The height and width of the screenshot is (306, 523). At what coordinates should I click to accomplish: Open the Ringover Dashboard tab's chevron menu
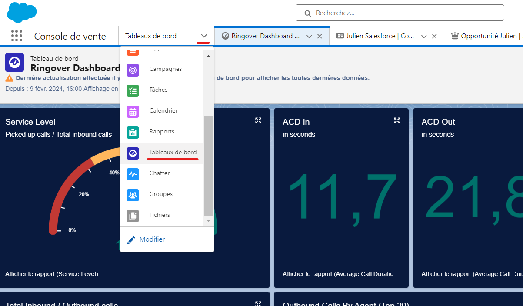309,37
